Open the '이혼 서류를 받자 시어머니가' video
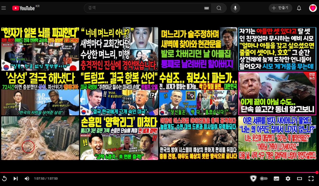The height and width of the screenshot is (186, 319). click(x=277, y=138)
